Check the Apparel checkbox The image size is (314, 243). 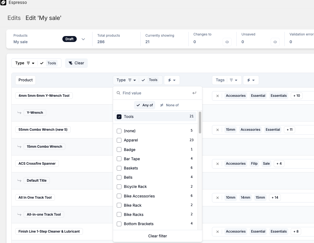pyautogui.click(x=119, y=140)
